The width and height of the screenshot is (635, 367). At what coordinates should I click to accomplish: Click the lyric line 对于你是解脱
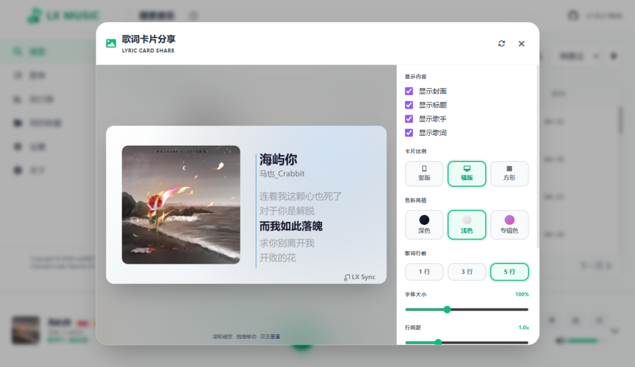[x=287, y=211]
